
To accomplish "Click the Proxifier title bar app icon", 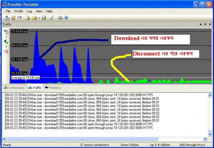I will 5,5.
